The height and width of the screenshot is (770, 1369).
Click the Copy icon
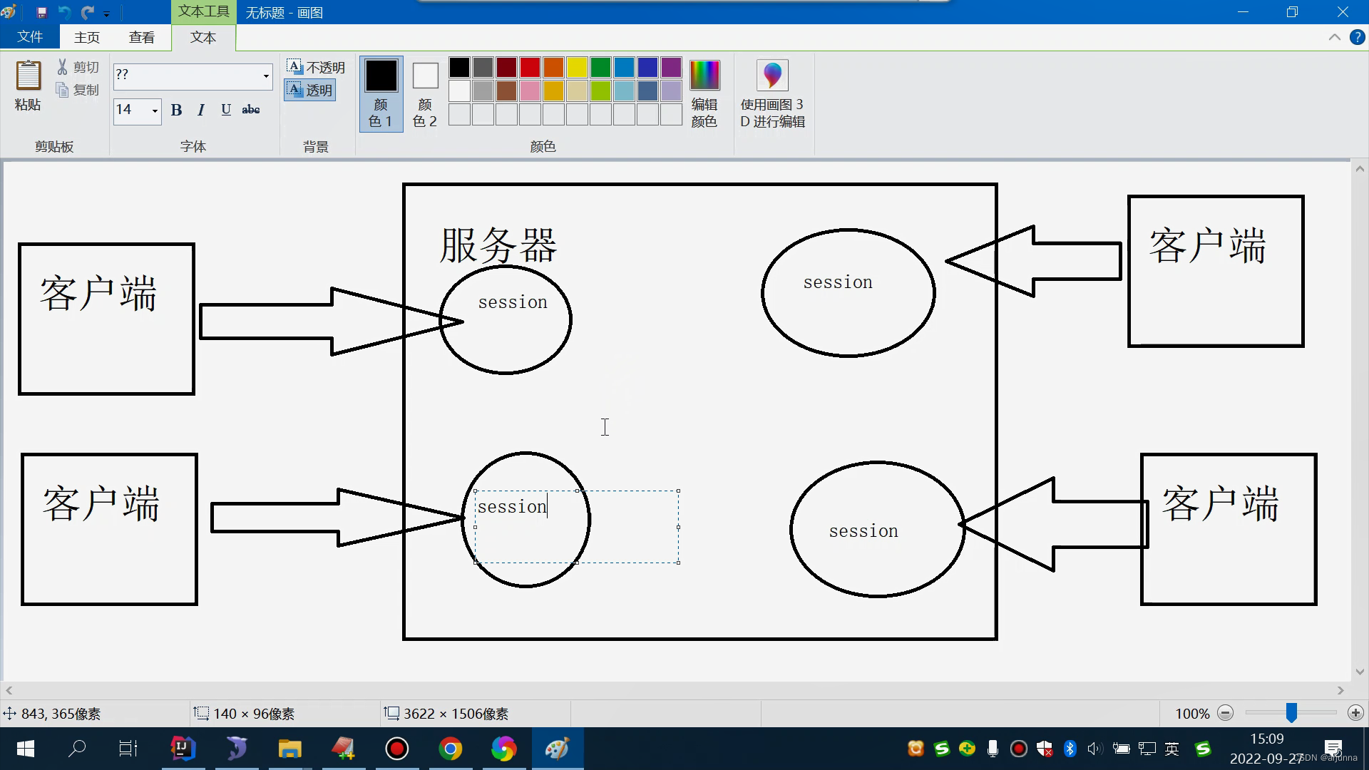click(63, 90)
